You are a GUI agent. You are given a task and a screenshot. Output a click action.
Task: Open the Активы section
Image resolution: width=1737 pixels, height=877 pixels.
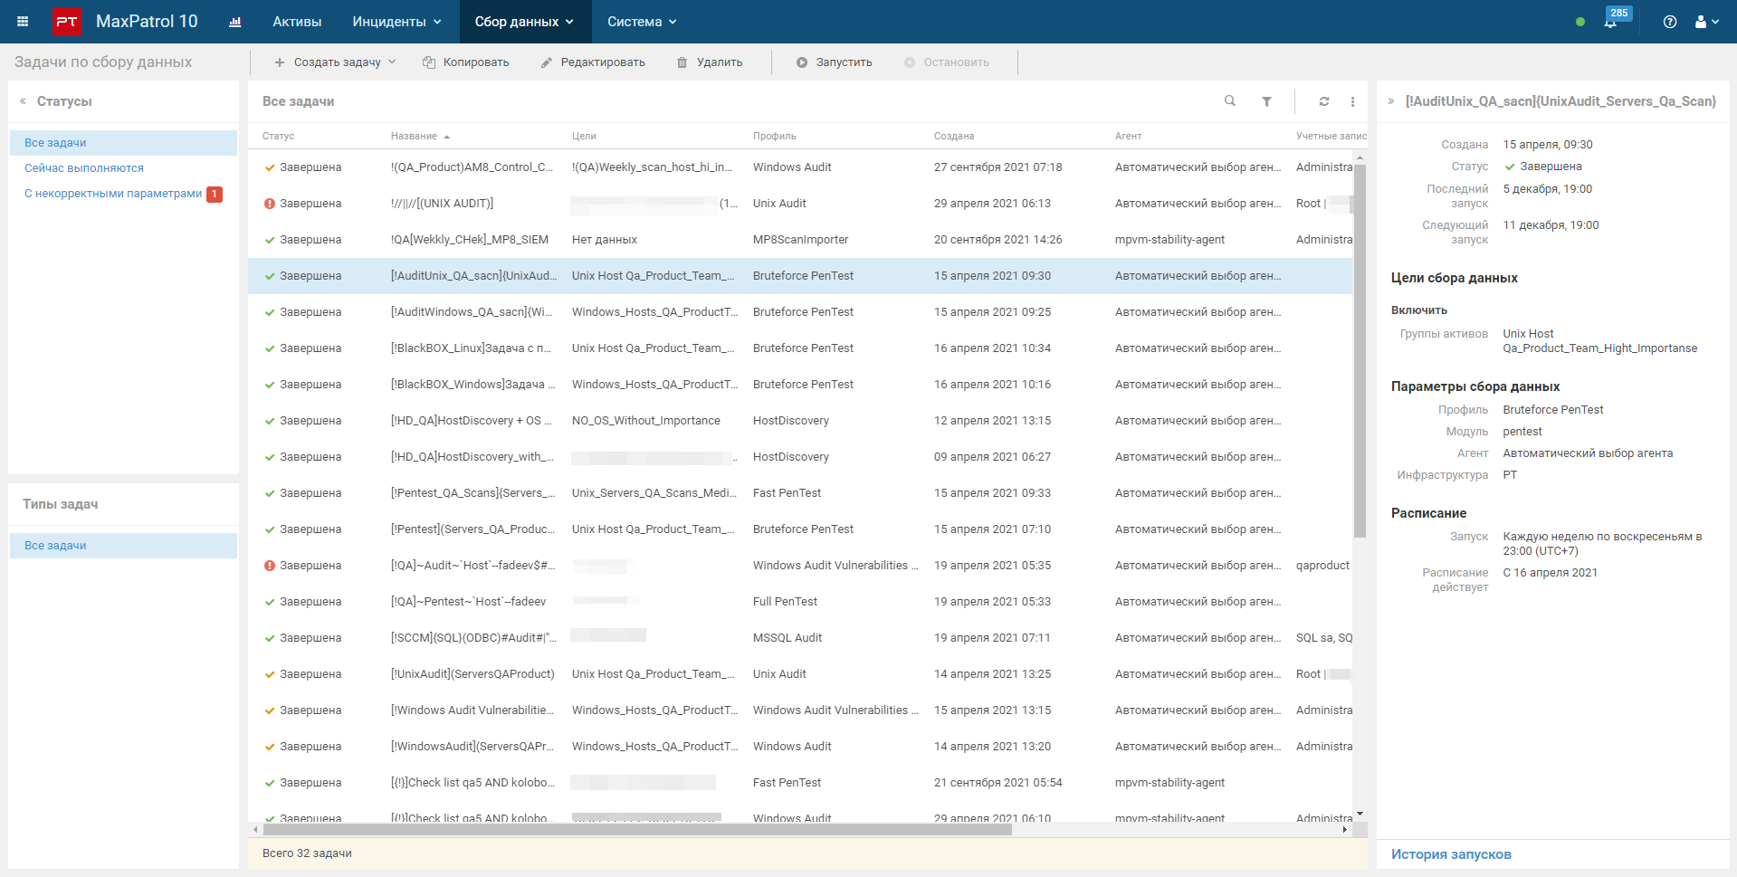pyautogui.click(x=297, y=22)
